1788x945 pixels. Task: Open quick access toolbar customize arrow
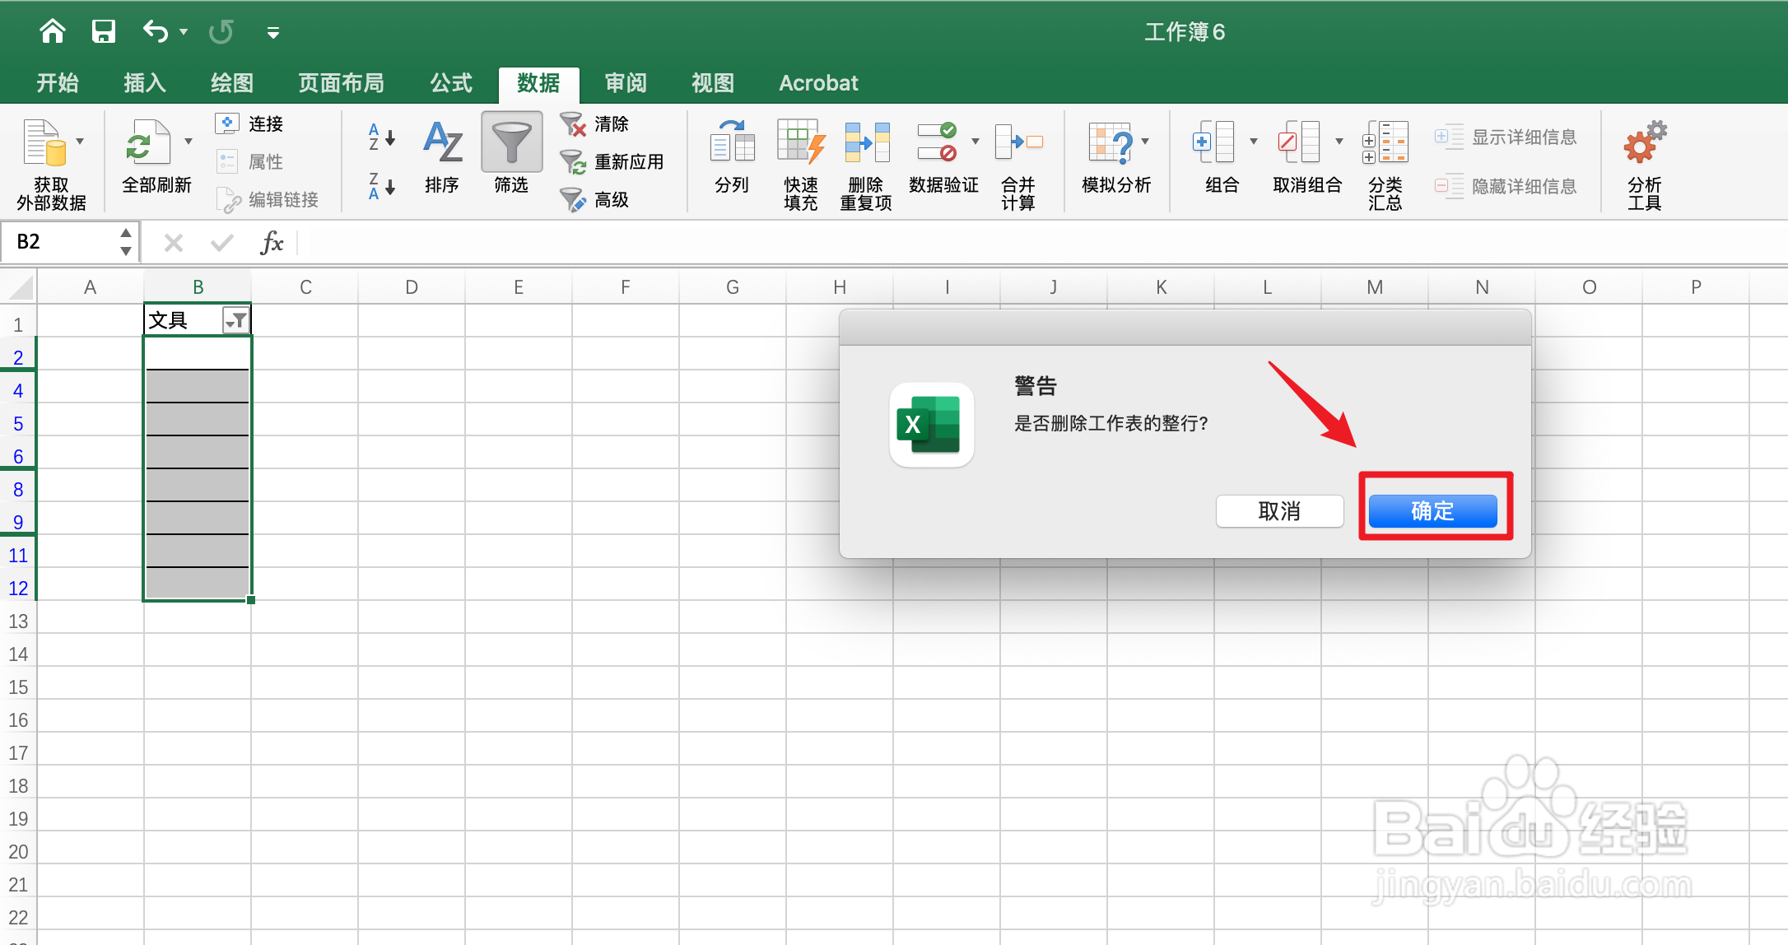[273, 33]
